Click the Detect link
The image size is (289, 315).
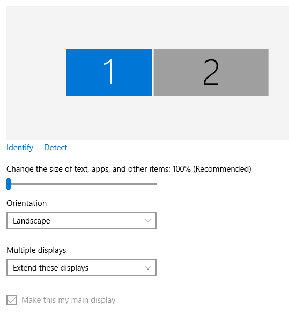[x=56, y=148]
